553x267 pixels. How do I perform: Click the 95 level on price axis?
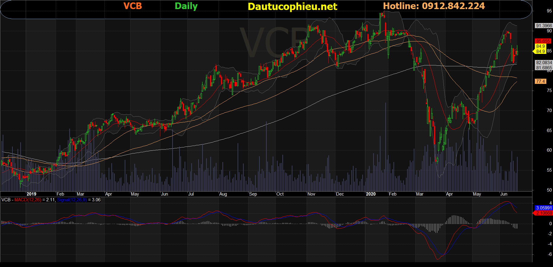tap(549, 11)
